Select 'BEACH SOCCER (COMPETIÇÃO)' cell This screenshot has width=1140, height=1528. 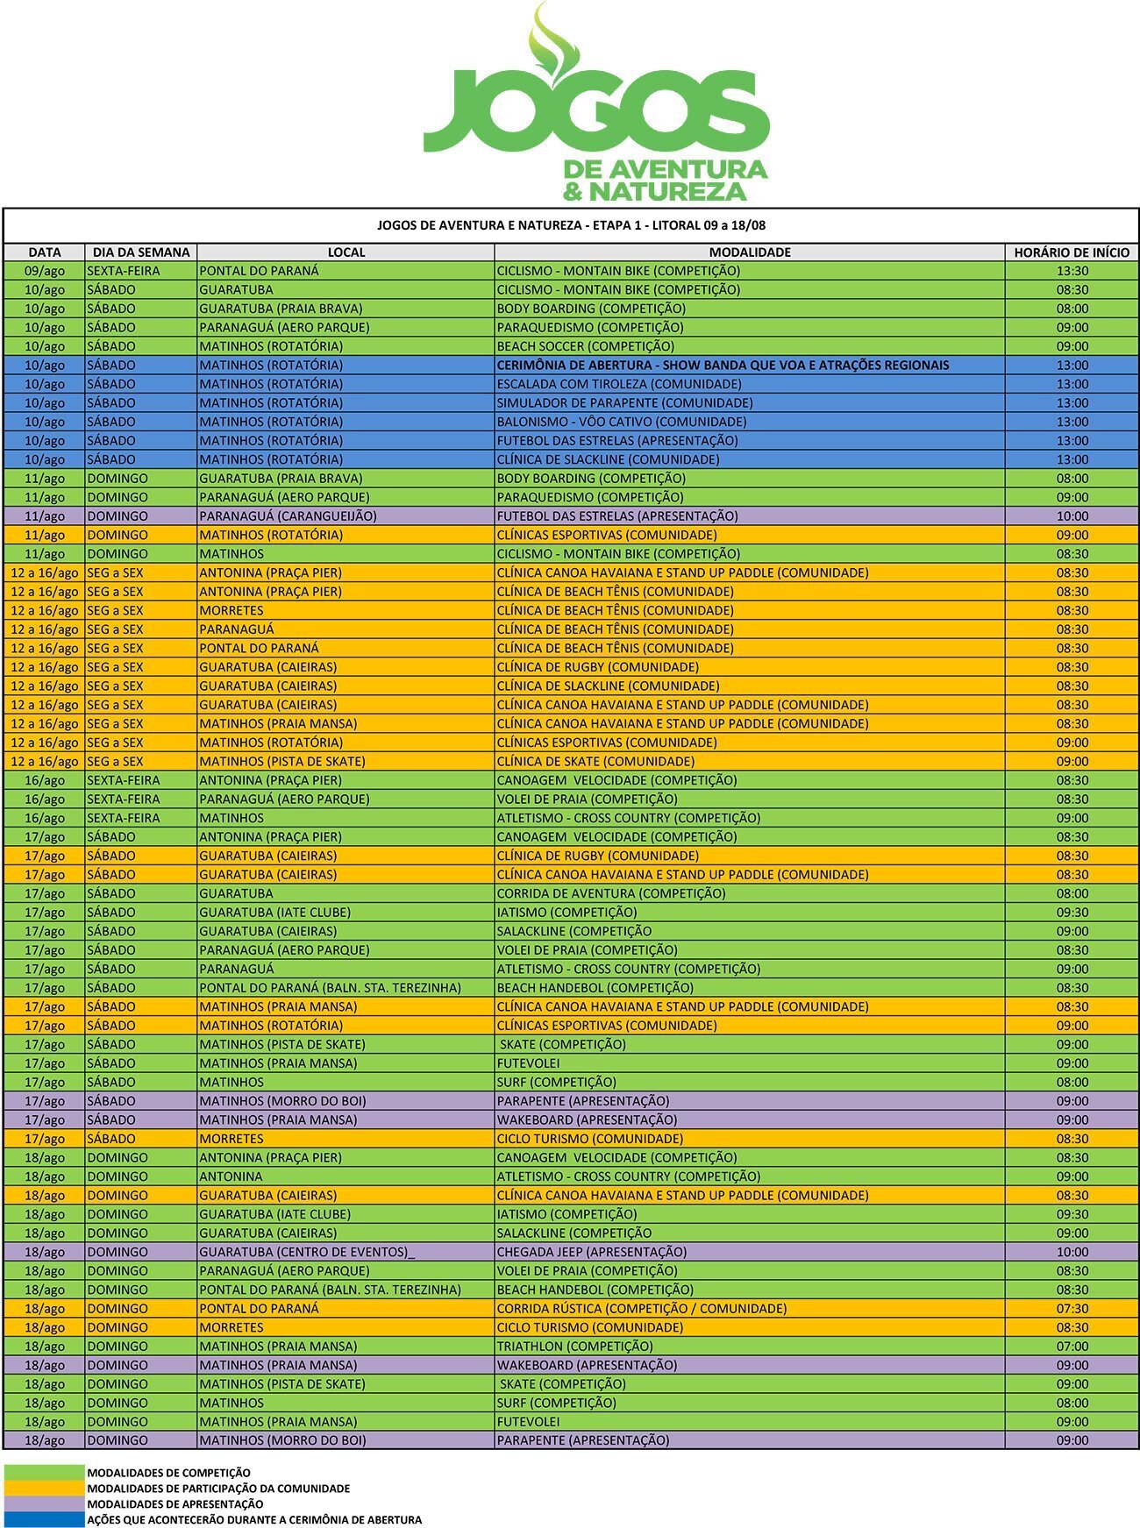750,346
